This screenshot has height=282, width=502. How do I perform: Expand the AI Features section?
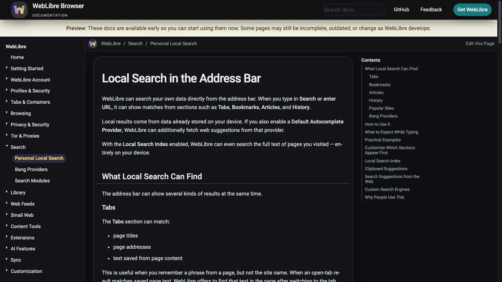coord(7,248)
